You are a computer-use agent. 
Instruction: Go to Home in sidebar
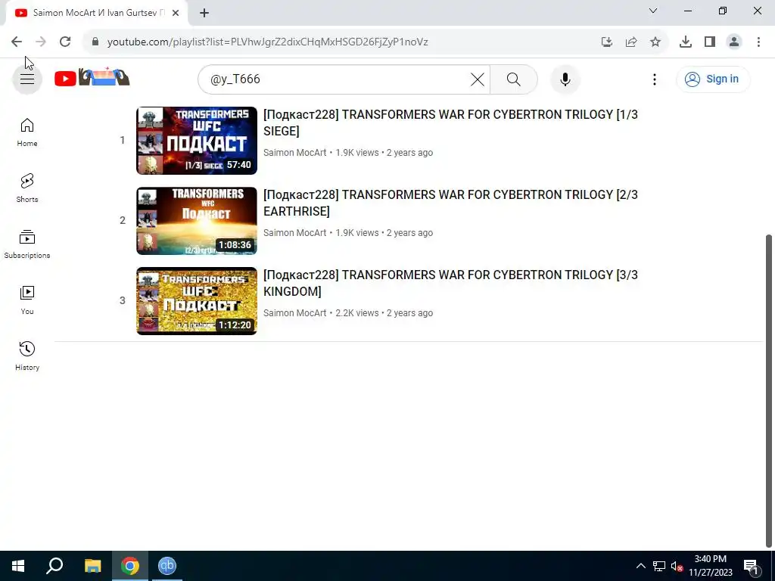tap(27, 132)
